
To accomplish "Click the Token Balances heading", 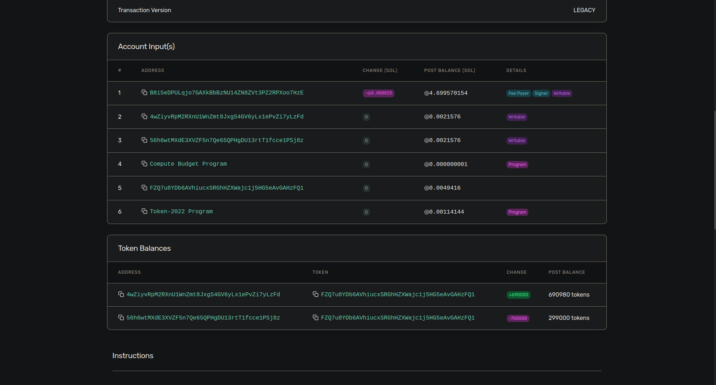I will tap(144, 248).
